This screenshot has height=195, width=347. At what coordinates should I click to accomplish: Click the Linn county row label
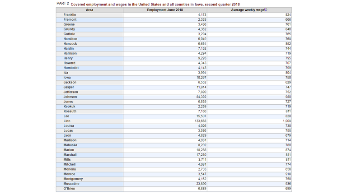pyautogui.click(x=67, y=121)
